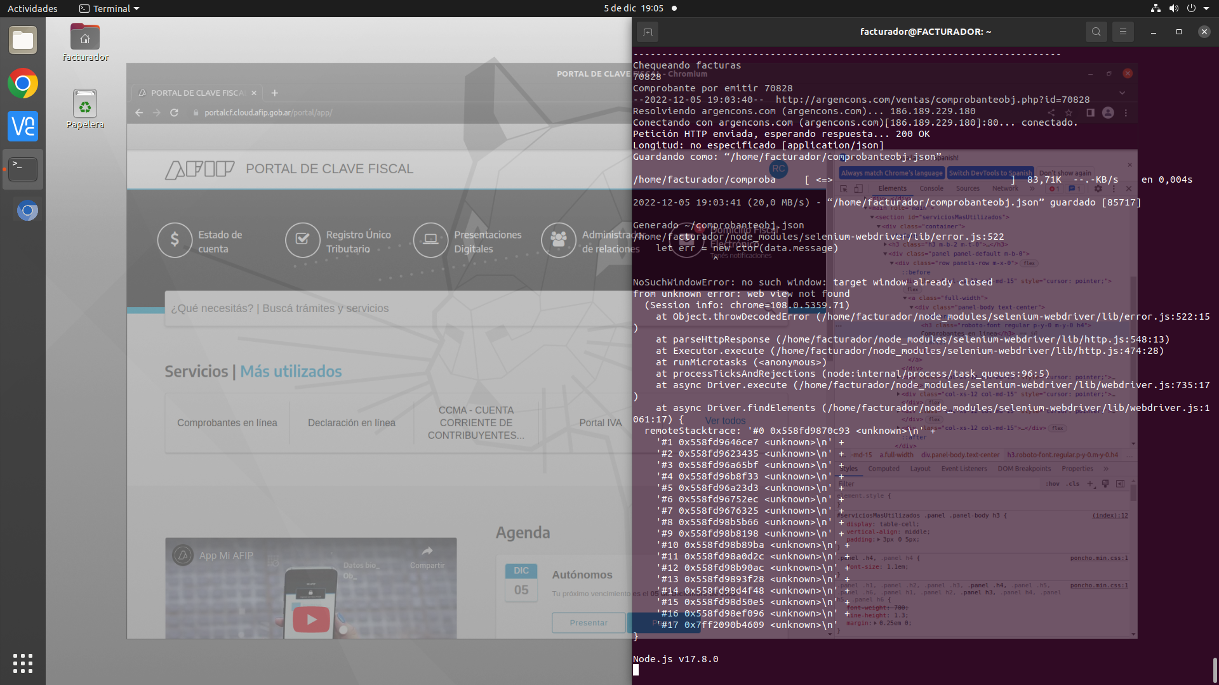1219x685 pixels.
Task: Switch to the DevTools Sources tab
Action: (x=968, y=188)
